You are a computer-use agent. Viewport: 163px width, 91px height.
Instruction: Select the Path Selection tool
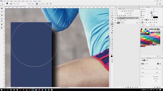(112, 44)
